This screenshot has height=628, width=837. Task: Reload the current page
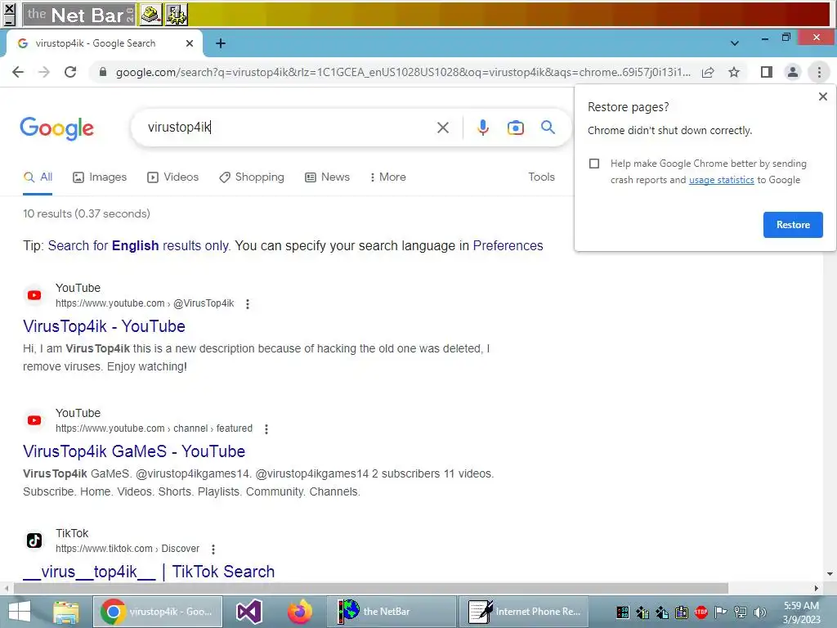click(70, 72)
